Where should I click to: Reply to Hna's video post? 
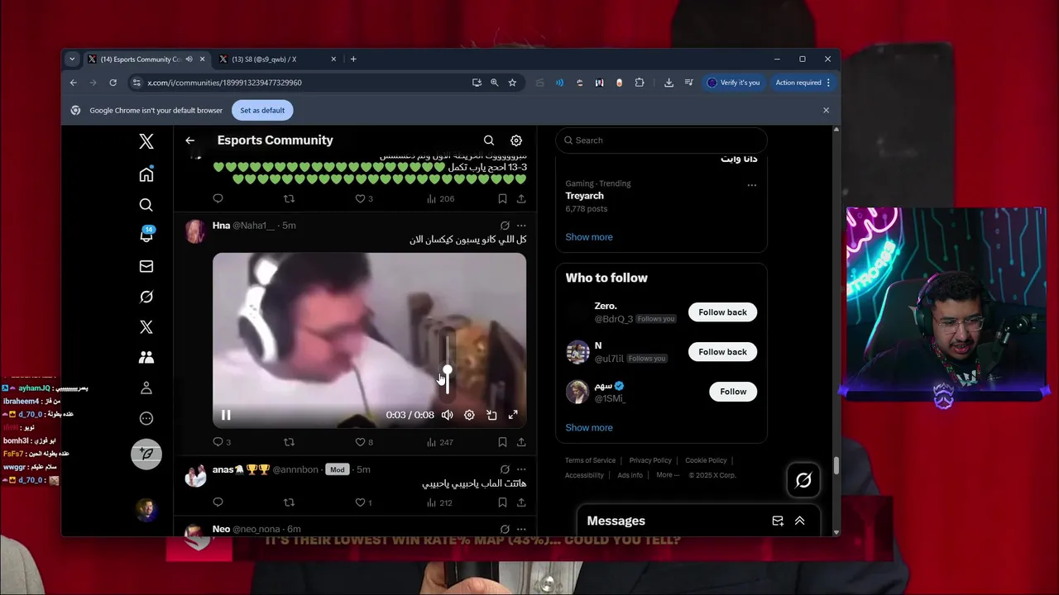(218, 442)
